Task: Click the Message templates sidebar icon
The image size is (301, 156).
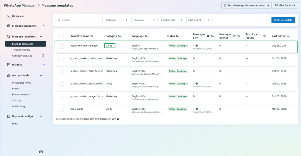Action: click(9, 37)
